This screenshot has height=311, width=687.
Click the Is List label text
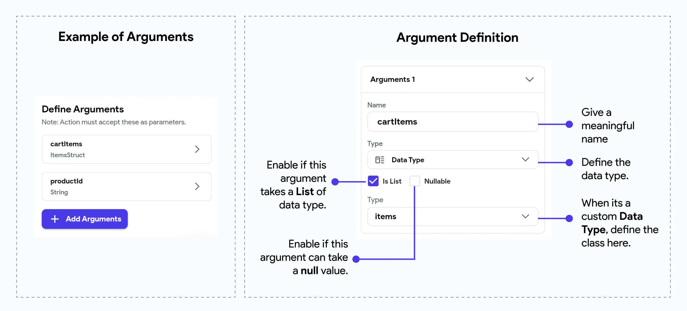pyautogui.click(x=392, y=181)
